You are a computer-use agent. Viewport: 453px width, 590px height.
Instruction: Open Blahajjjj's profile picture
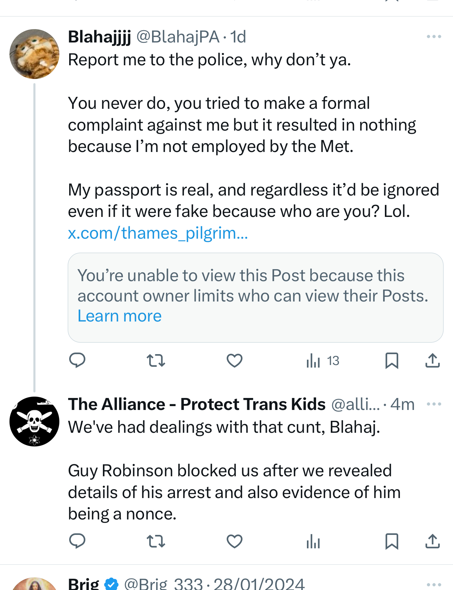click(34, 54)
